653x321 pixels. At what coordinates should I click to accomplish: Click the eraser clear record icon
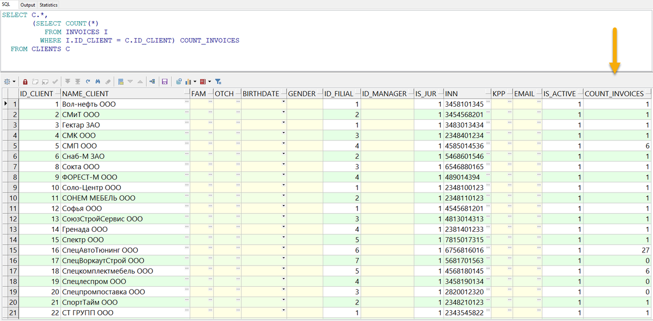click(x=107, y=82)
